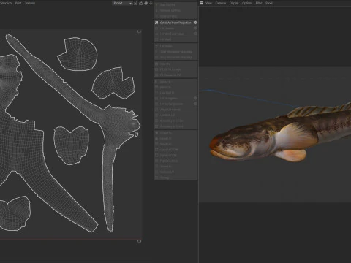Open the Panel menu
Image resolution: width=351 pixels, height=263 pixels.
coord(269,3)
